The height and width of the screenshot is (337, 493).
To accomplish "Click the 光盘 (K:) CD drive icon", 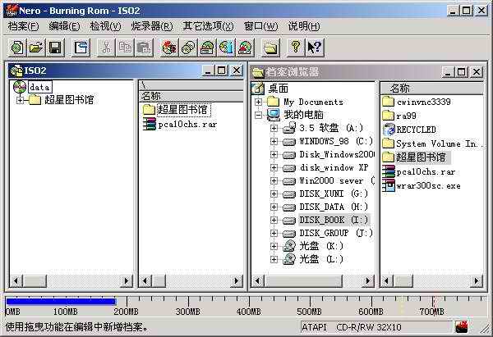I will tap(289, 246).
